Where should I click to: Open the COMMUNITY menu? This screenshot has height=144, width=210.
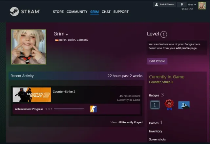pos(77,12)
